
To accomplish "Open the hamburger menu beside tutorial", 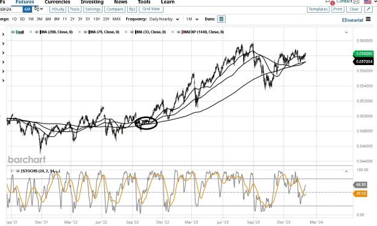I will [368, 19].
